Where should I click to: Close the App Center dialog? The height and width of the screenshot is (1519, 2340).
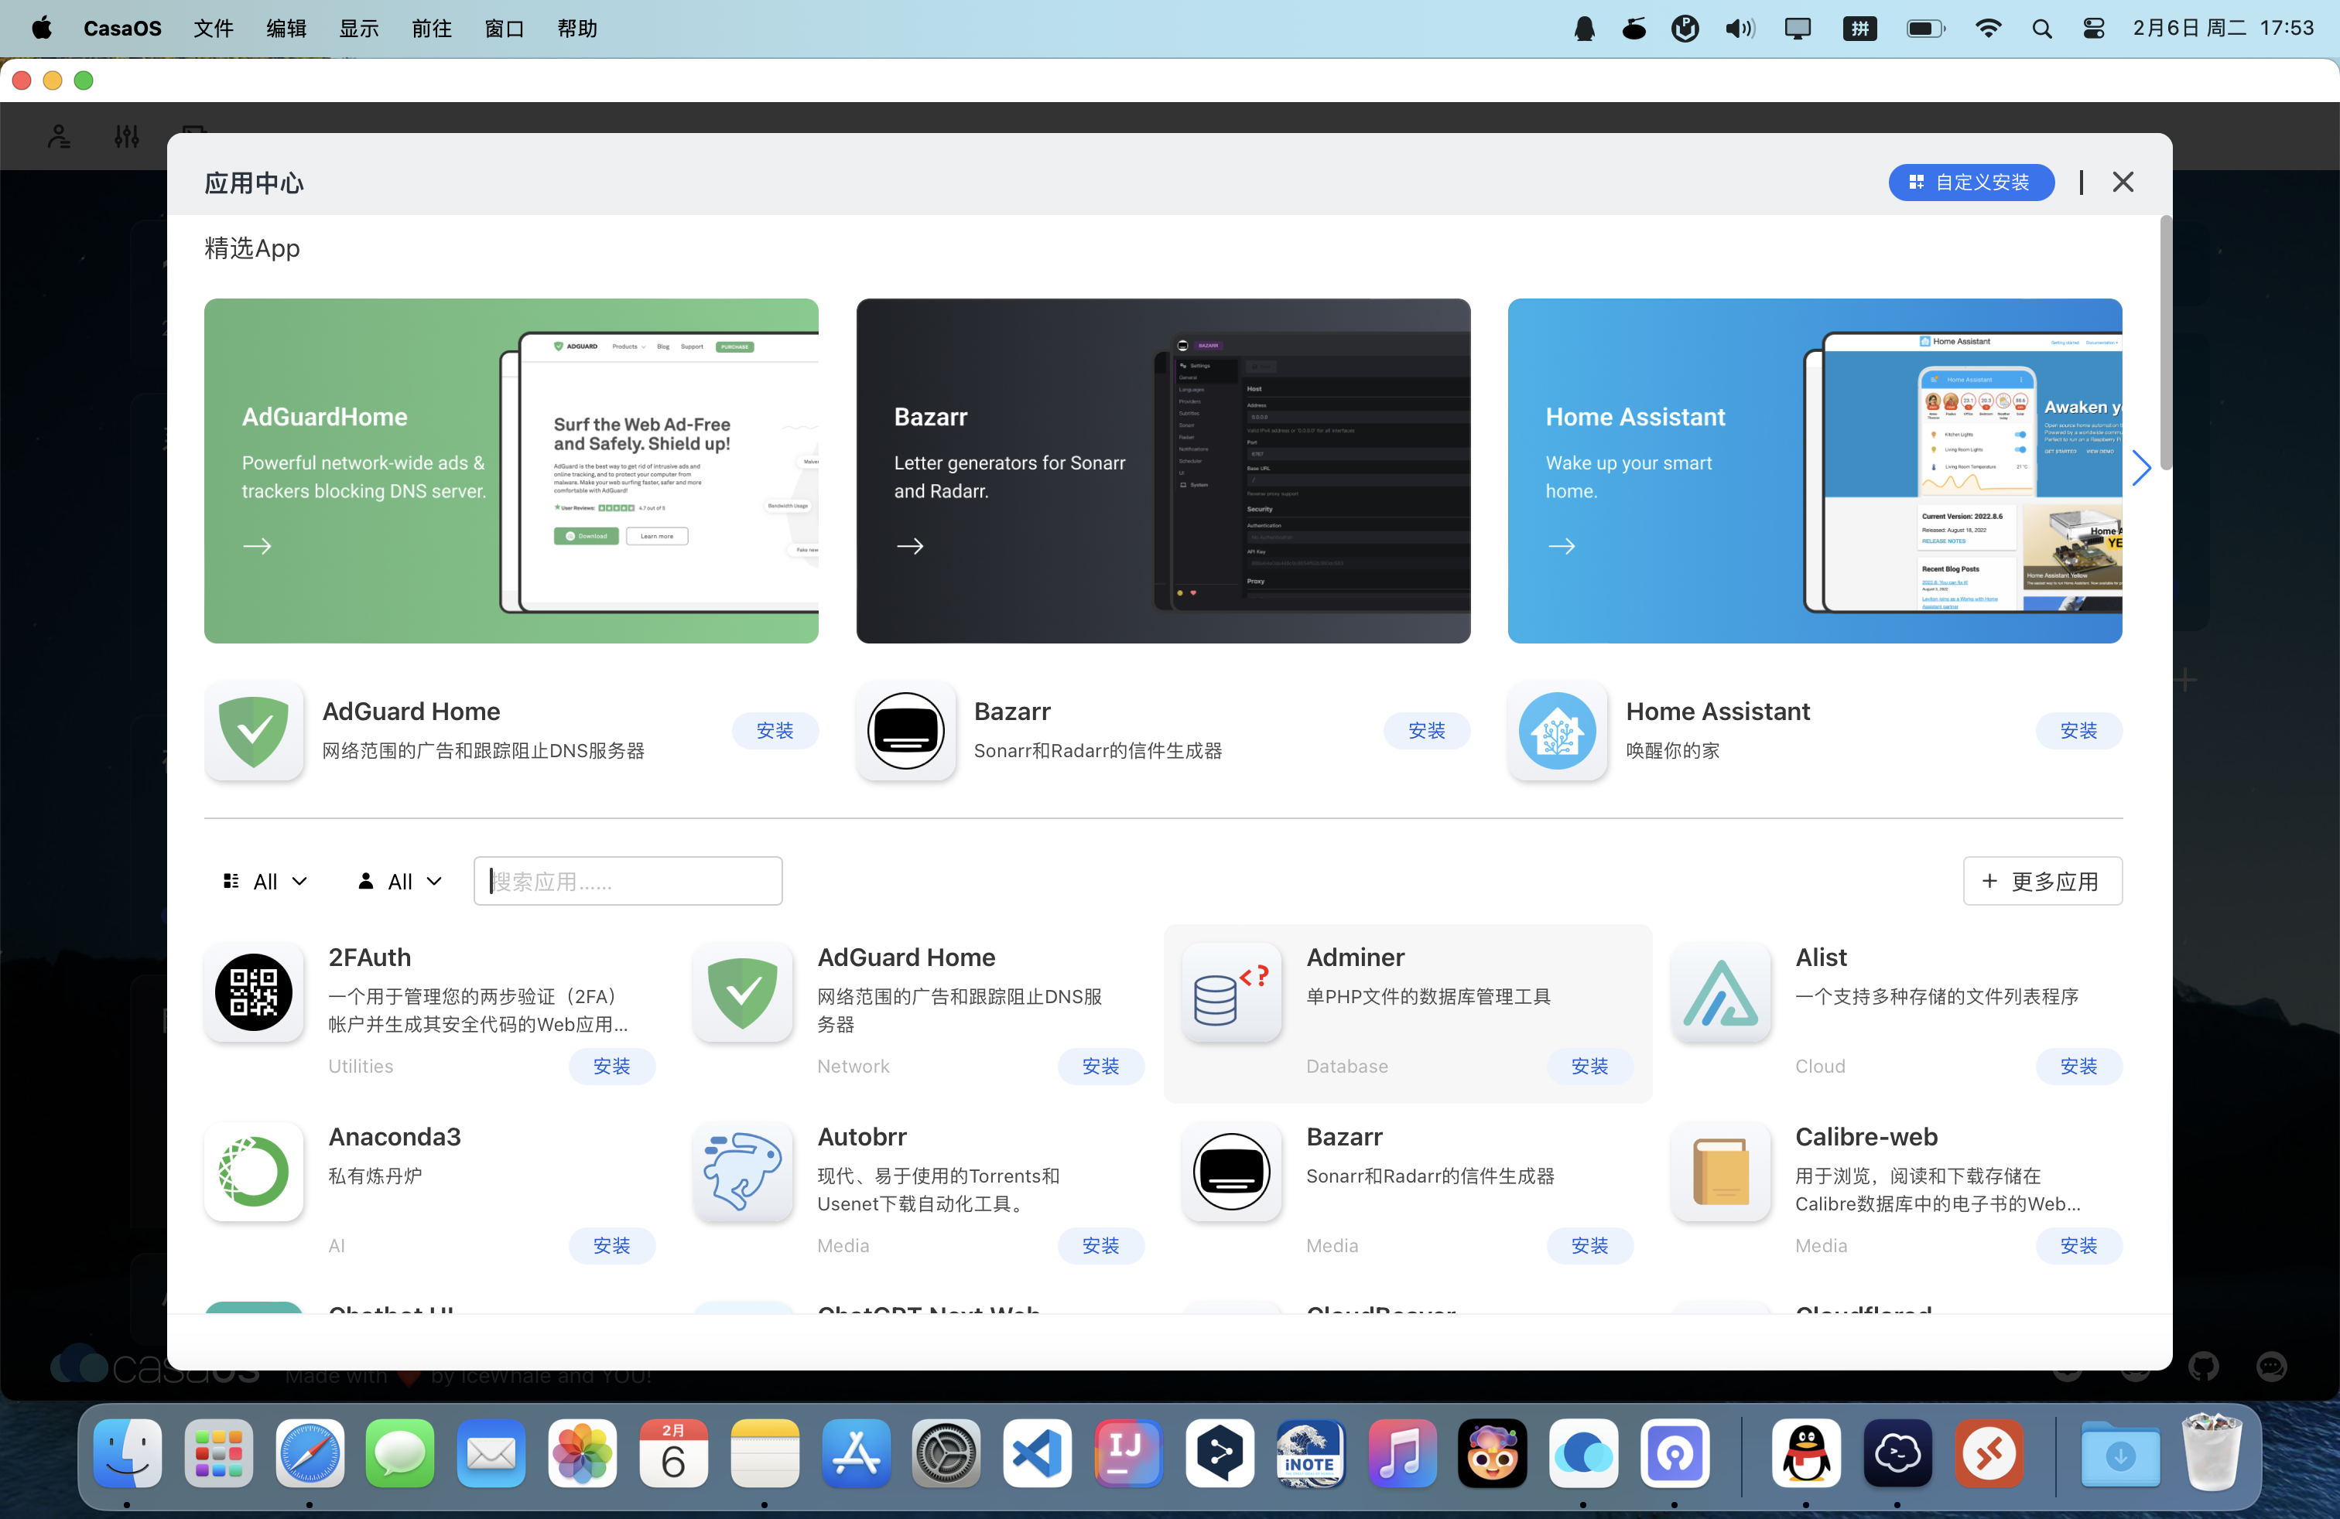point(2123,182)
